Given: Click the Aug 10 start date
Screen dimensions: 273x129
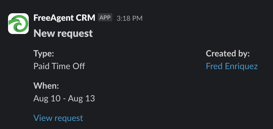Looking at the screenshot, I should point(47,99).
